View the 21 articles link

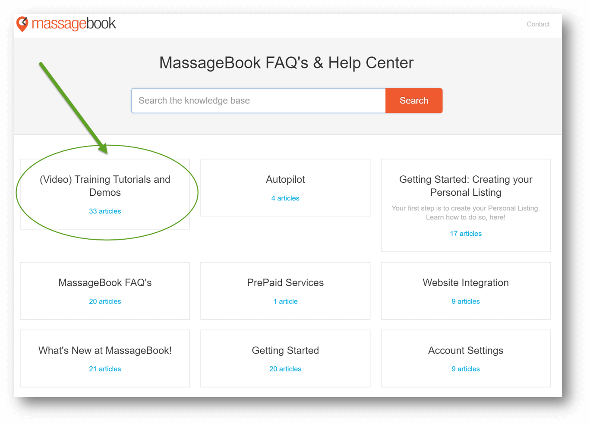click(105, 369)
